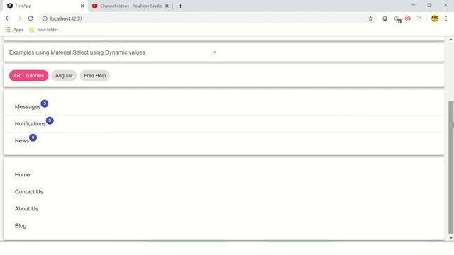Bookmark this page with the star icon

[x=370, y=18]
